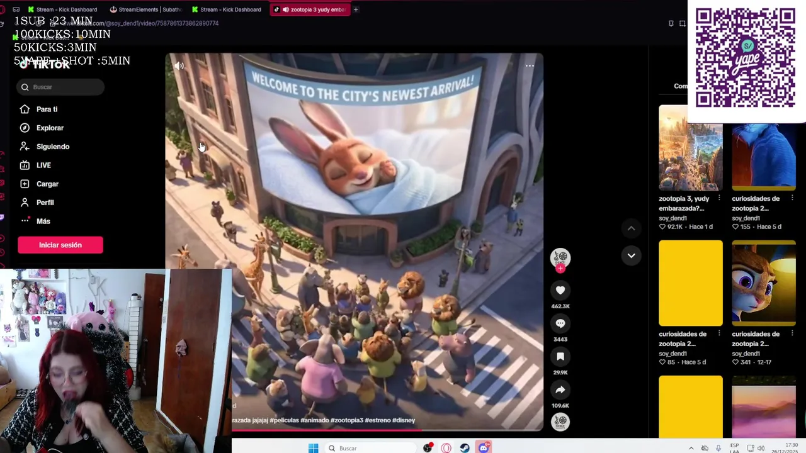Open the yellow thumbnail with 85 likes
The image size is (806, 453).
(x=691, y=283)
